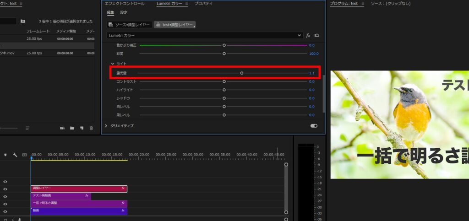469x221 pixels.
Task: Click the captions CC icon in timeline
Action: coord(25,155)
